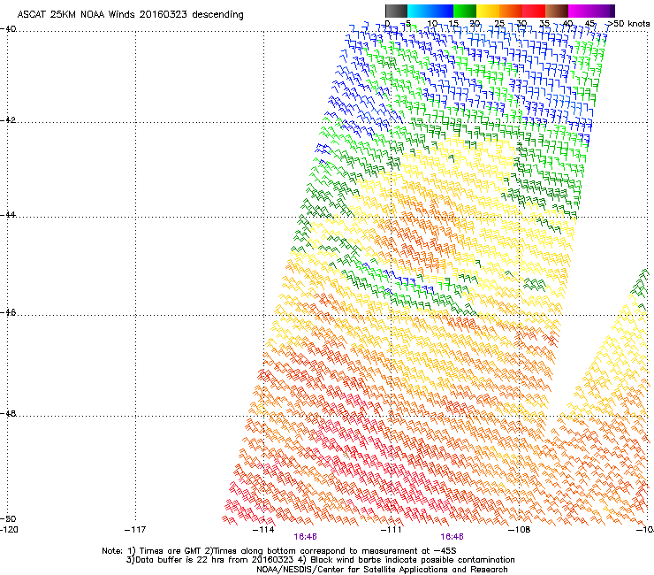
Task: Click the purple time label right of -111
Action: (x=452, y=537)
